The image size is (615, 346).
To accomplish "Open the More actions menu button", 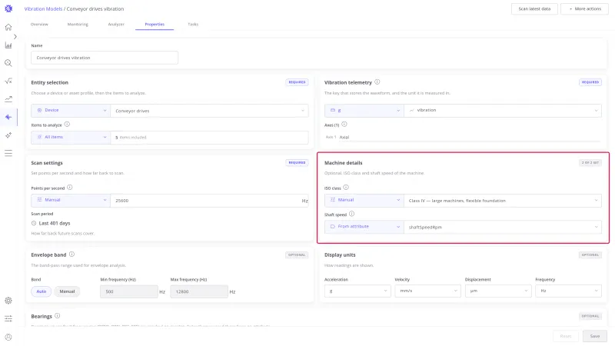I will (x=584, y=8).
